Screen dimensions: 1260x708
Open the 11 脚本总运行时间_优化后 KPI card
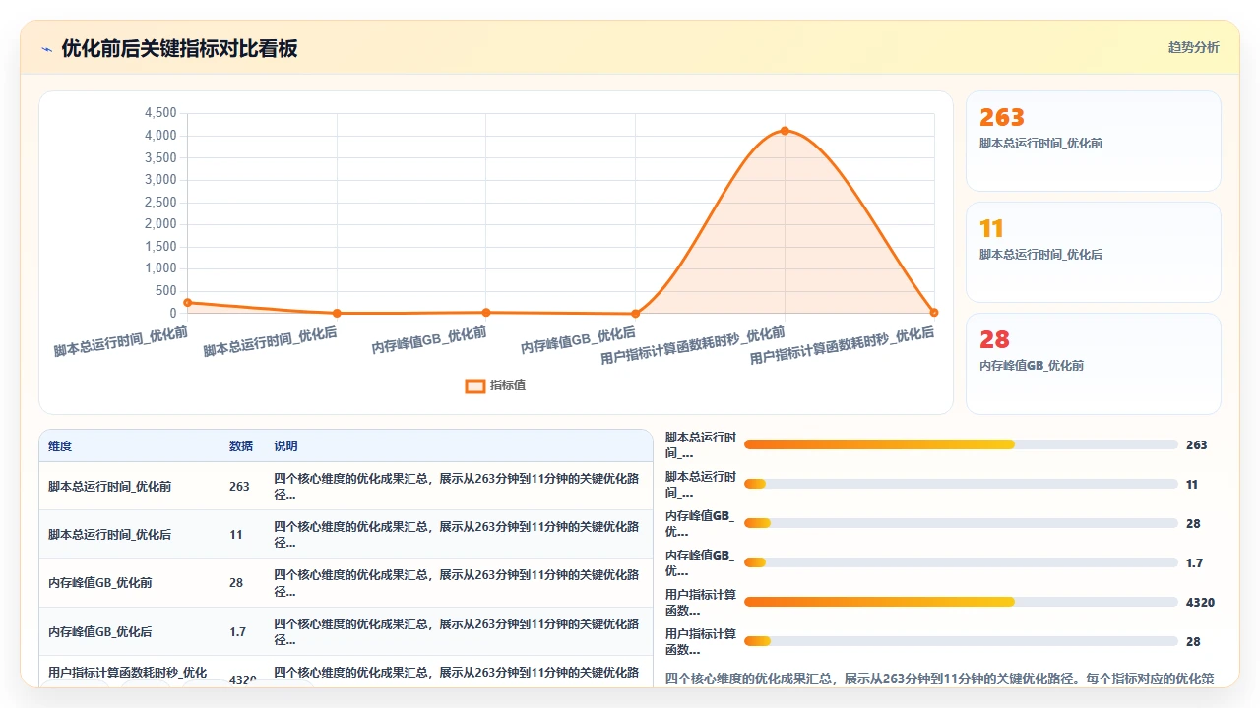pyautogui.click(x=1094, y=252)
